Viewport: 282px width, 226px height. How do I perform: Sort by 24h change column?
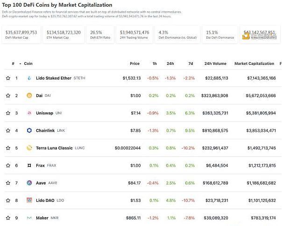pyautogui.click(x=170, y=64)
